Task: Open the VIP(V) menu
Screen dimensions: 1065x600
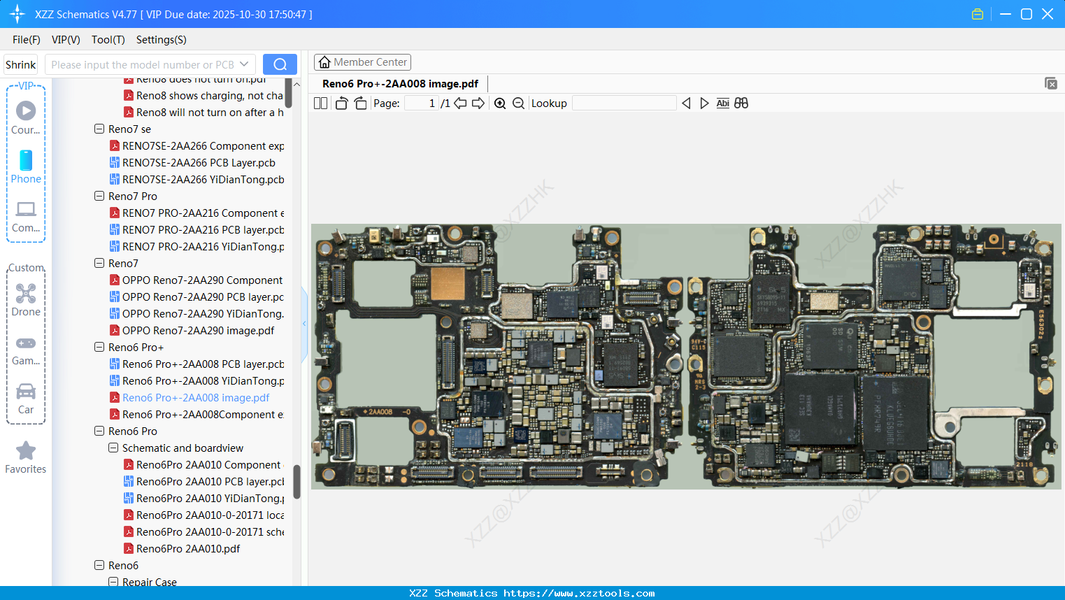Action: pyautogui.click(x=66, y=40)
